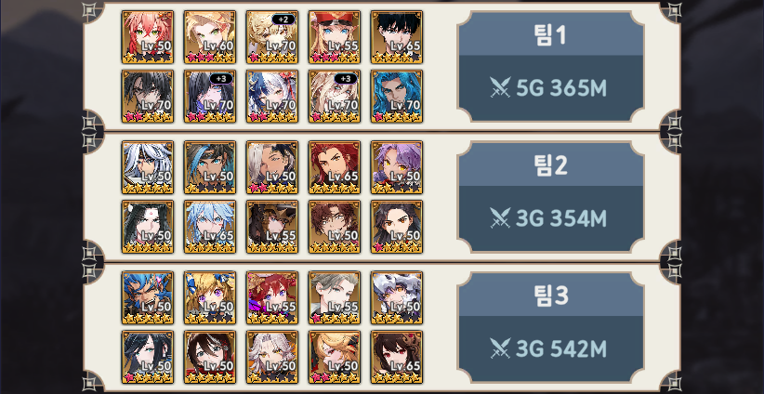764x394 pixels.
Task: Click Team 1 power 5G 365M button
Action: (x=550, y=88)
